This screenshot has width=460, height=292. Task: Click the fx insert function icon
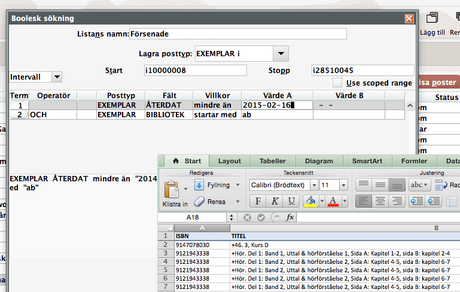[x=290, y=217]
